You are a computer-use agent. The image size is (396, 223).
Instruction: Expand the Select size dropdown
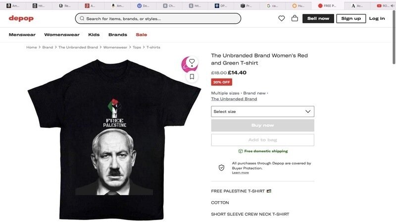click(262, 111)
